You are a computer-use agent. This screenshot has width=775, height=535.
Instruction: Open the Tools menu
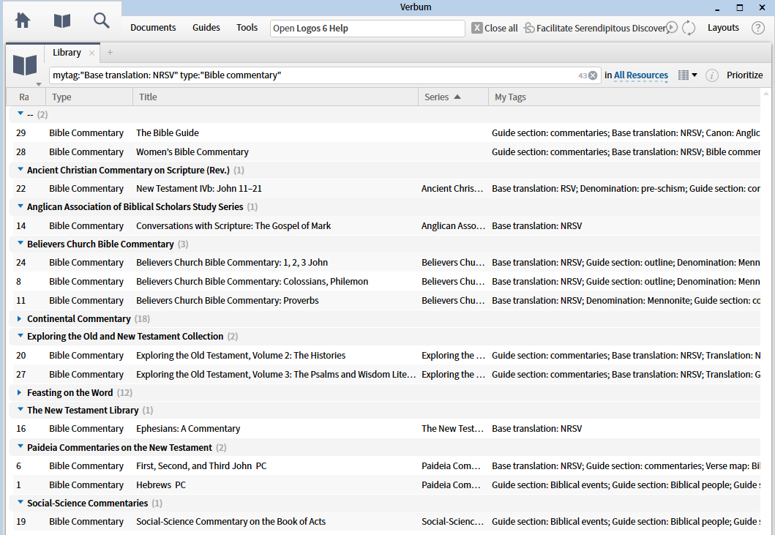pyautogui.click(x=247, y=28)
